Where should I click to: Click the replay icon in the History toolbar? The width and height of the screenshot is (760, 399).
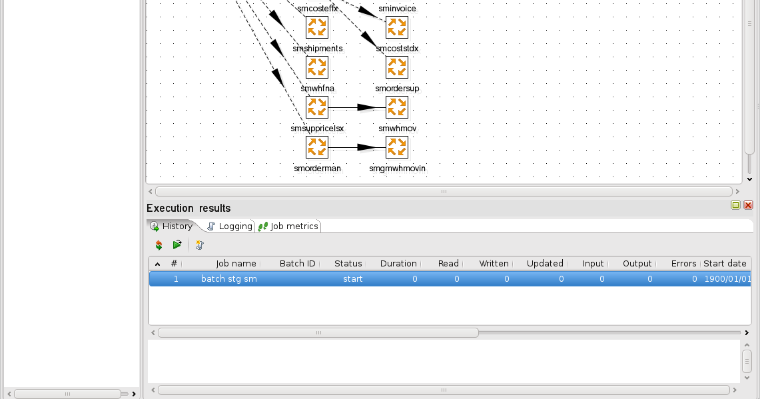[x=177, y=244]
